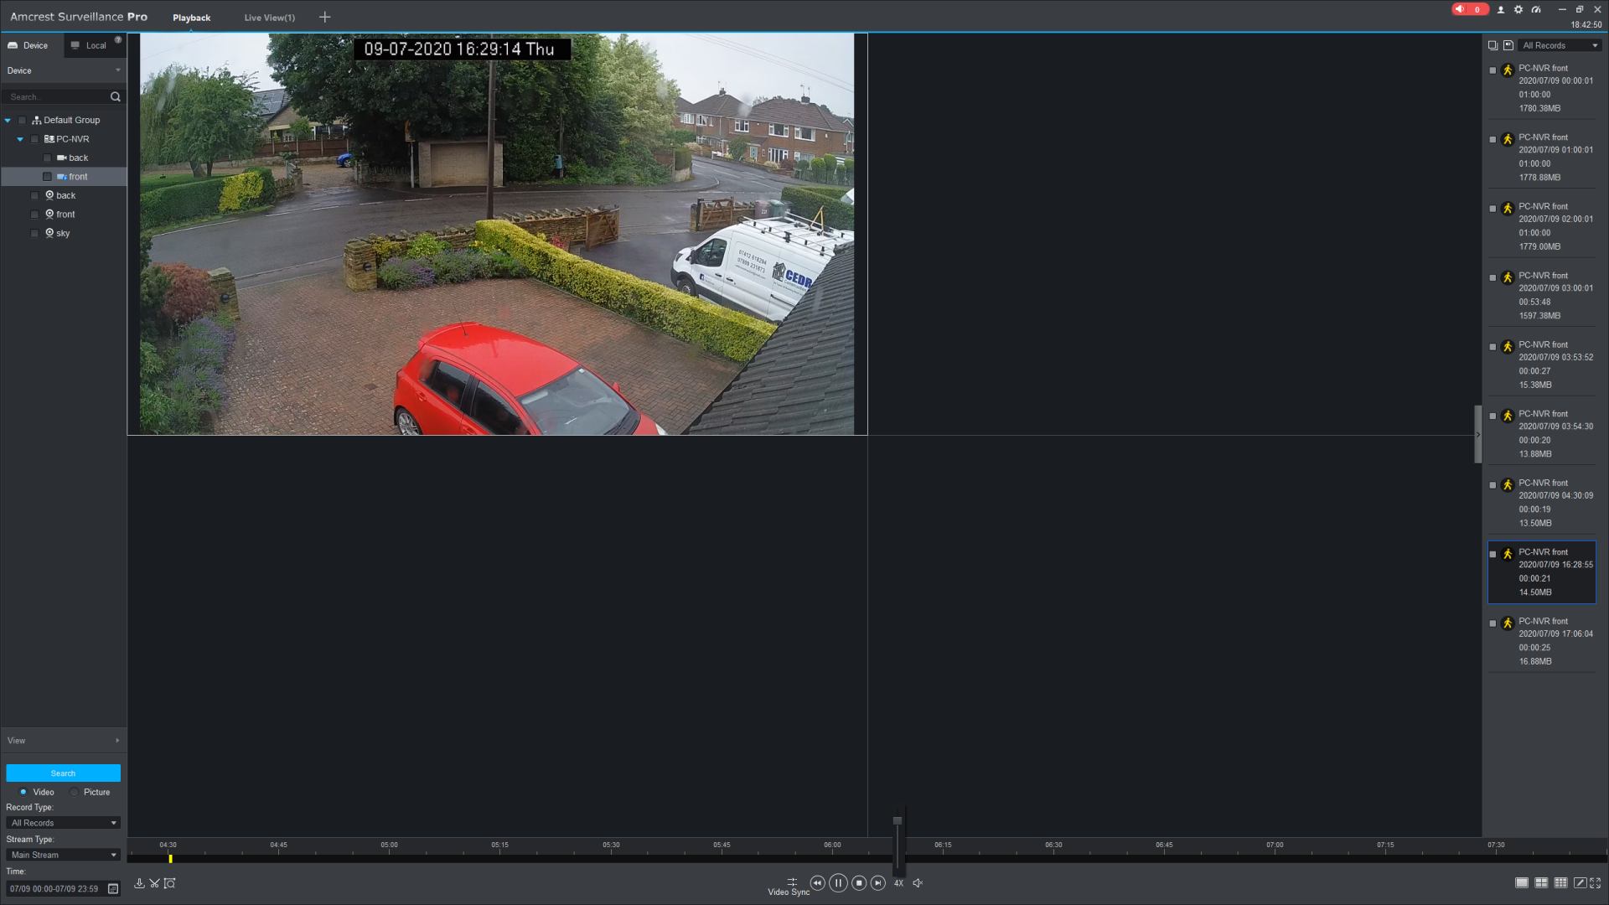This screenshot has height=905, width=1609.
Task: Open Record Type All Records dropdown
Action: click(63, 823)
